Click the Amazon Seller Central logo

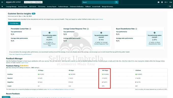[x=13, y=2]
